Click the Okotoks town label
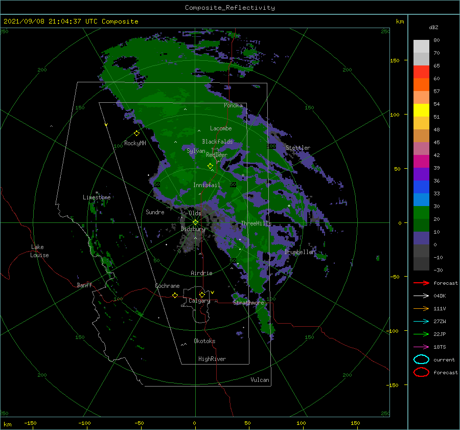 coord(205,341)
